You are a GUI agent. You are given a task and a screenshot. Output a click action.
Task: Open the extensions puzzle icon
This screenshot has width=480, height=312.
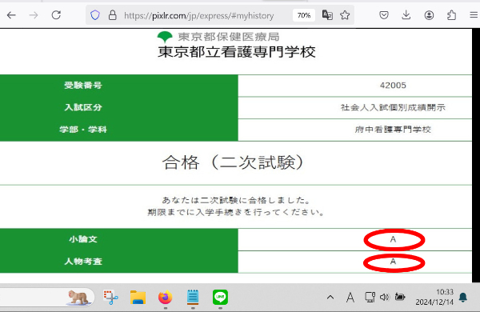451,15
